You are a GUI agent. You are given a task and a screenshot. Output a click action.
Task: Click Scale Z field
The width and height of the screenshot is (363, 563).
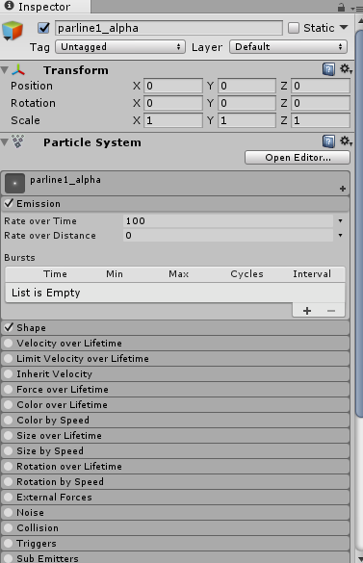coord(321,120)
